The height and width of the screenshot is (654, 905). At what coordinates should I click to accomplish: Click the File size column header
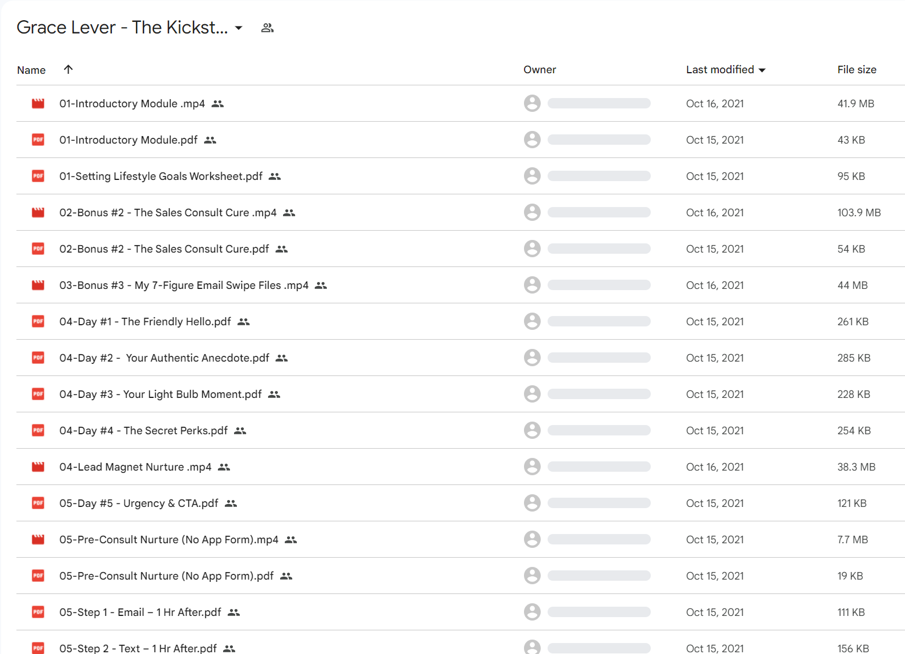click(857, 70)
